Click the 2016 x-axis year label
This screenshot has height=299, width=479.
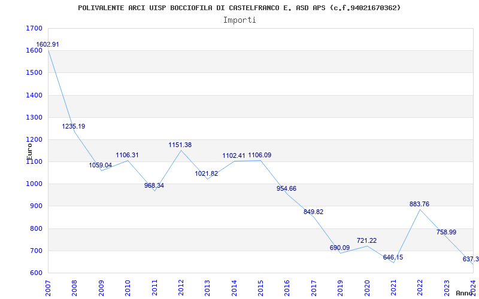(x=287, y=288)
